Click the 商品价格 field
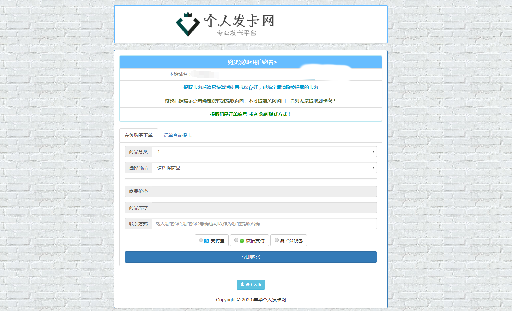Screen dimensions: 512x311 tap(264, 191)
